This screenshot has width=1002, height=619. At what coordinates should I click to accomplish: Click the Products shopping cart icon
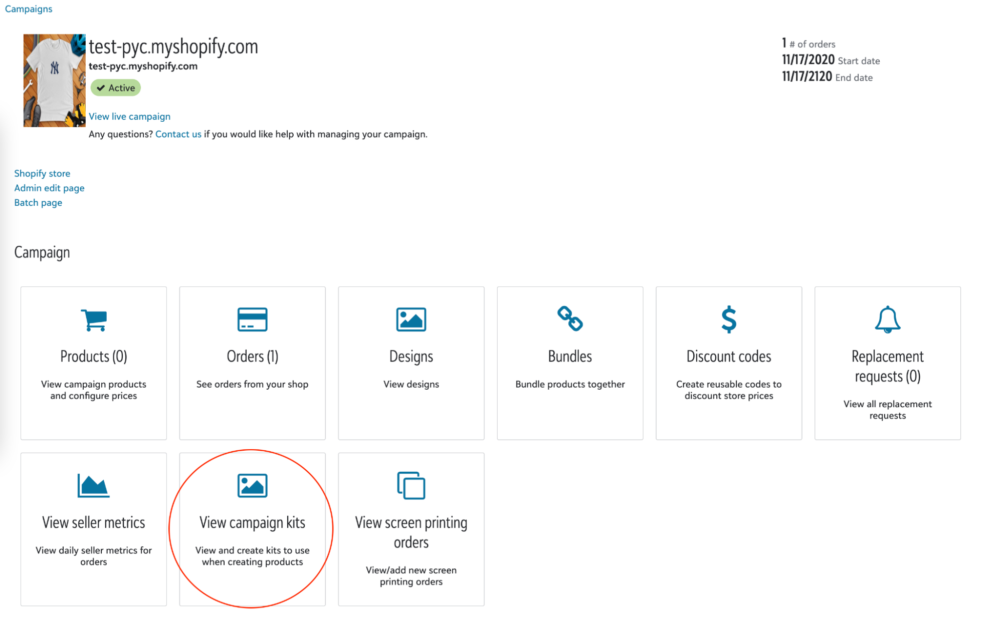[x=94, y=320]
